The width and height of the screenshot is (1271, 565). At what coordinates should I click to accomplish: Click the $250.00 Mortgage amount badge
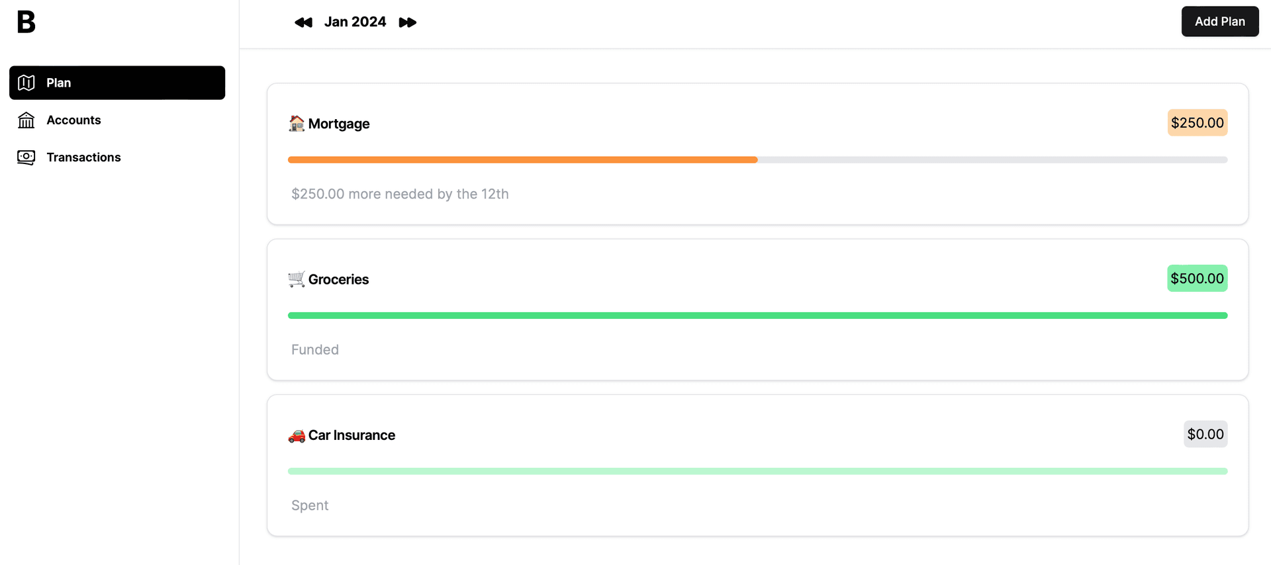click(x=1198, y=122)
